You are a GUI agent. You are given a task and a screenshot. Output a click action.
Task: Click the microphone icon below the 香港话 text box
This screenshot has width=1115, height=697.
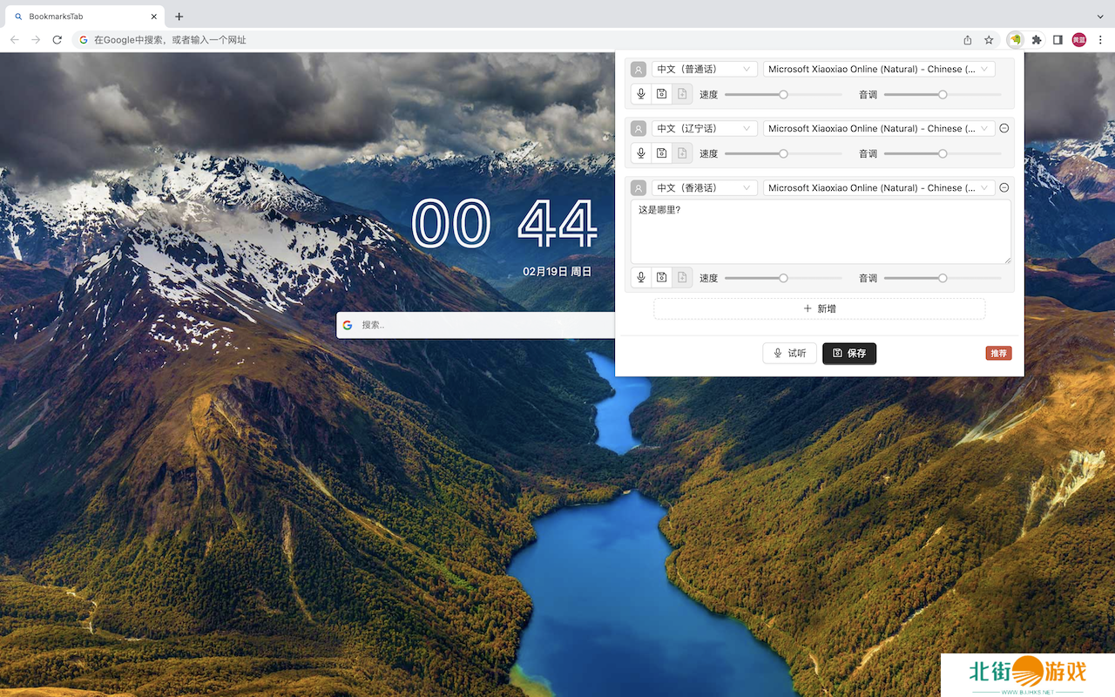tap(641, 278)
